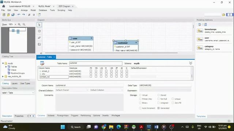Click the user template icon

[x=200, y=39]
